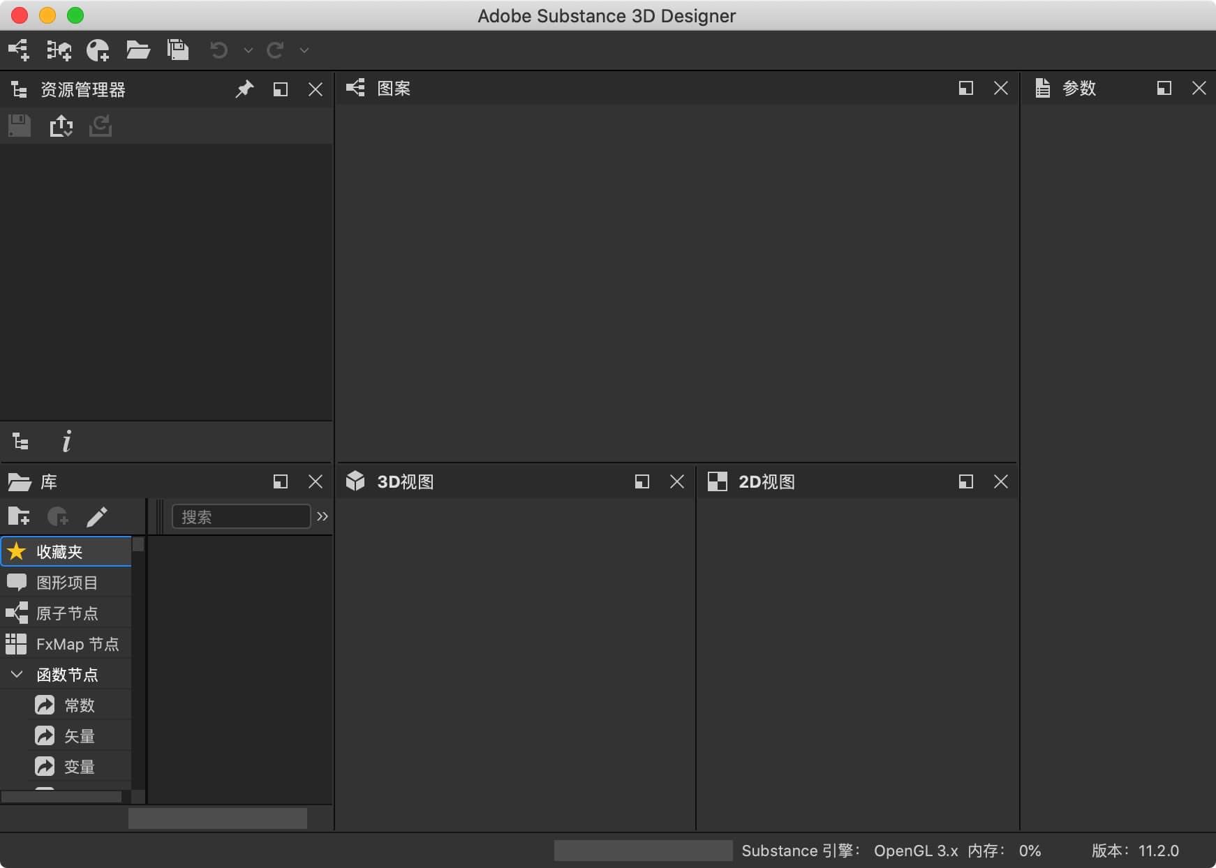Click the 资源管理器 panel title
Viewport: 1216px width, 868px height.
82,89
